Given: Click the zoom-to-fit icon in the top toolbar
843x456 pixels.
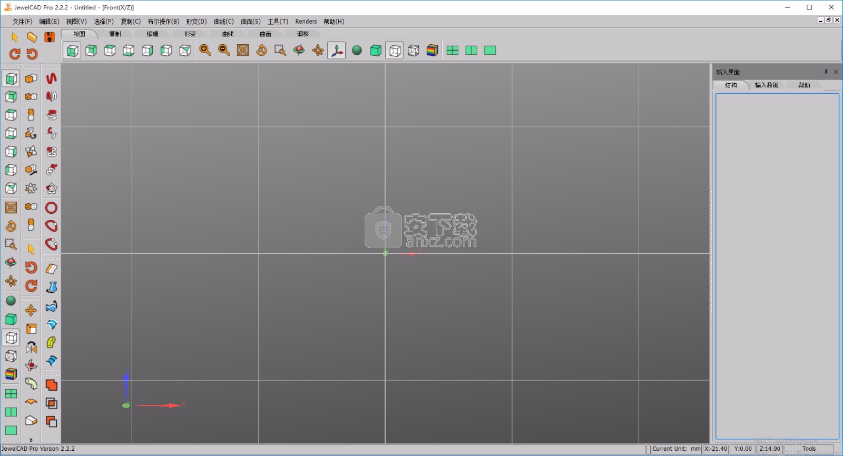Looking at the screenshot, I should pyautogui.click(x=243, y=50).
